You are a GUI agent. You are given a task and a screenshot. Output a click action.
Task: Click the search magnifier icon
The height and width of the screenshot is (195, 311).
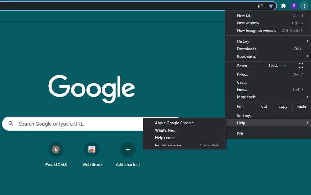(11, 124)
